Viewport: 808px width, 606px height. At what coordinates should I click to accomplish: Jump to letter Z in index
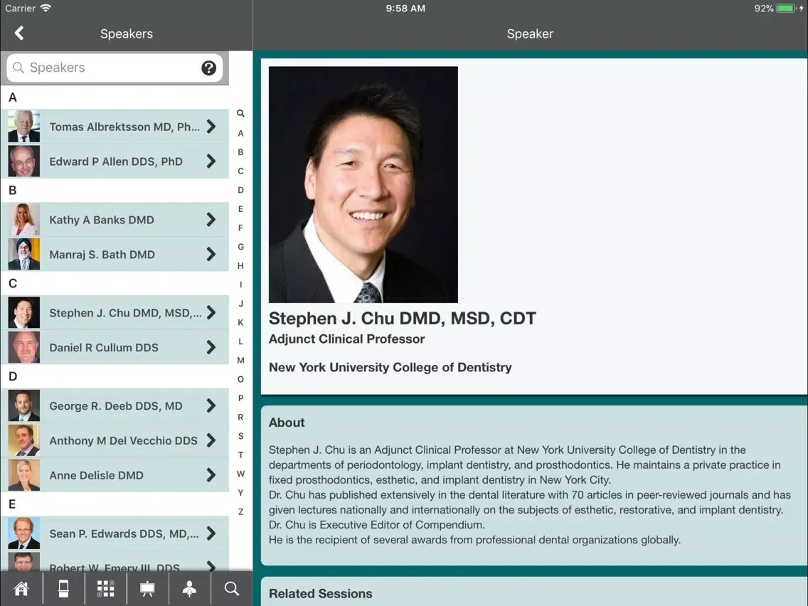point(240,511)
